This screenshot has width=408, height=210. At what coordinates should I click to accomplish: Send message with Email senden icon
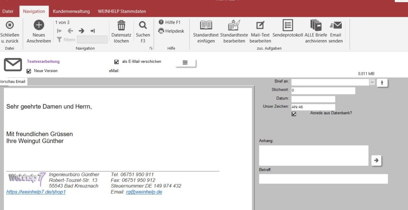(336, 25)
